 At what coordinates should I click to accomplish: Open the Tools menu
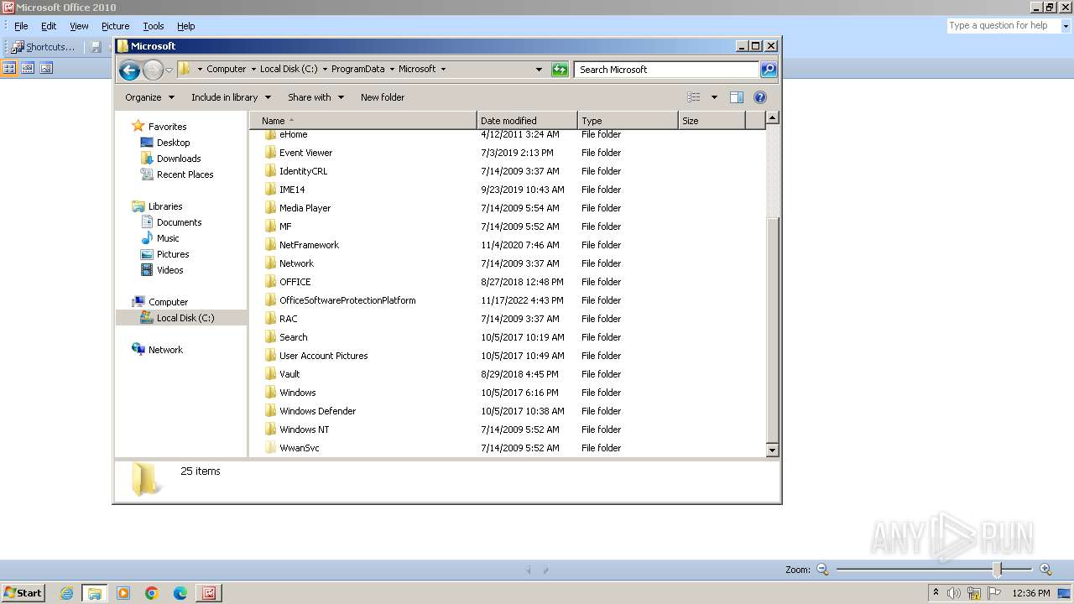point(154,26)
